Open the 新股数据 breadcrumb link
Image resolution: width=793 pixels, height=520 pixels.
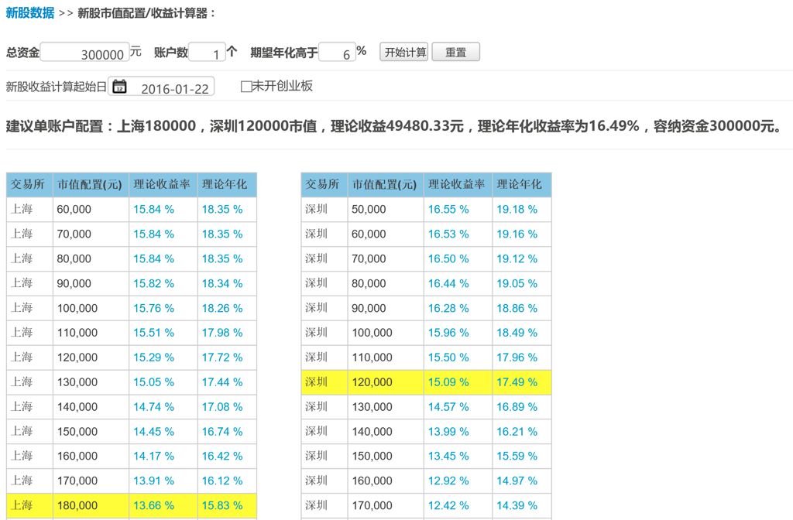click(x=30, y=12)
